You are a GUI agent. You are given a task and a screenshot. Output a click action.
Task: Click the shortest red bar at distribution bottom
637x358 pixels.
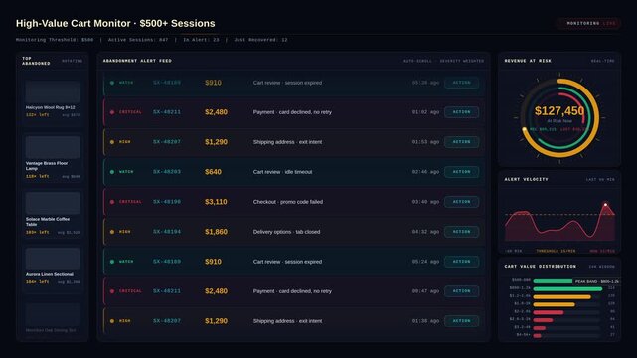click(537, 336)
